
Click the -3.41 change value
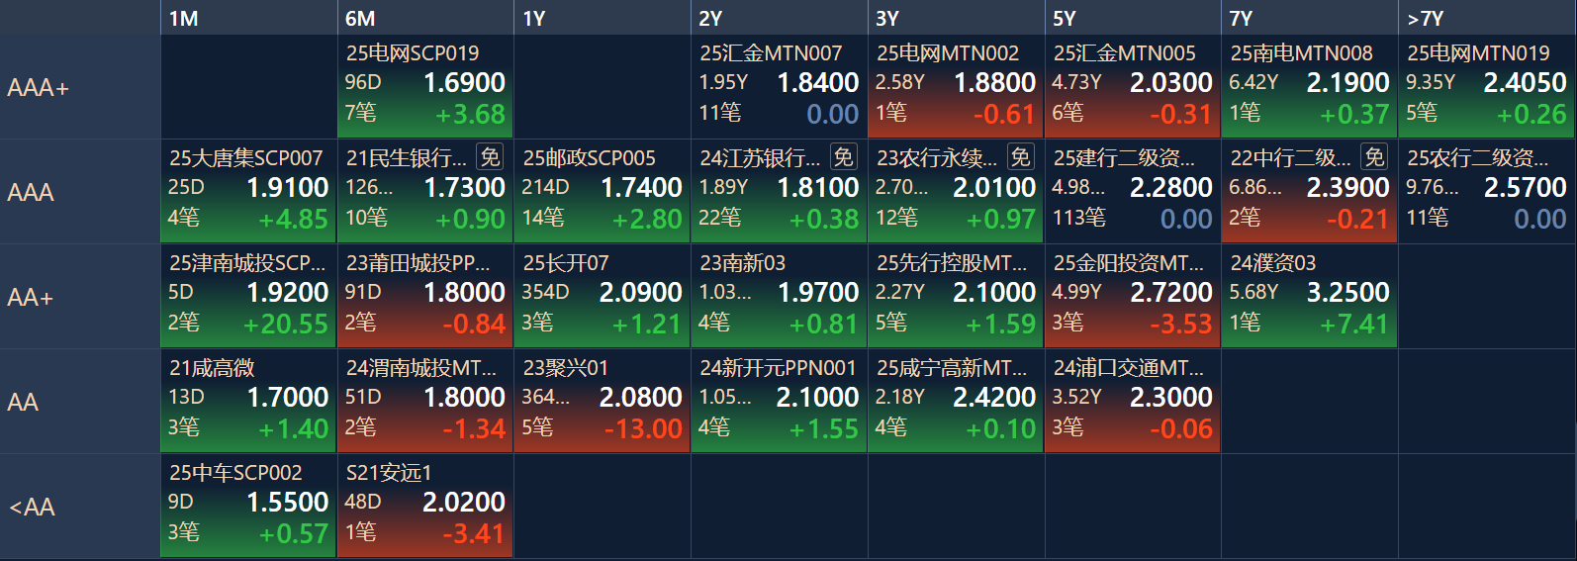tap(473, 534)
